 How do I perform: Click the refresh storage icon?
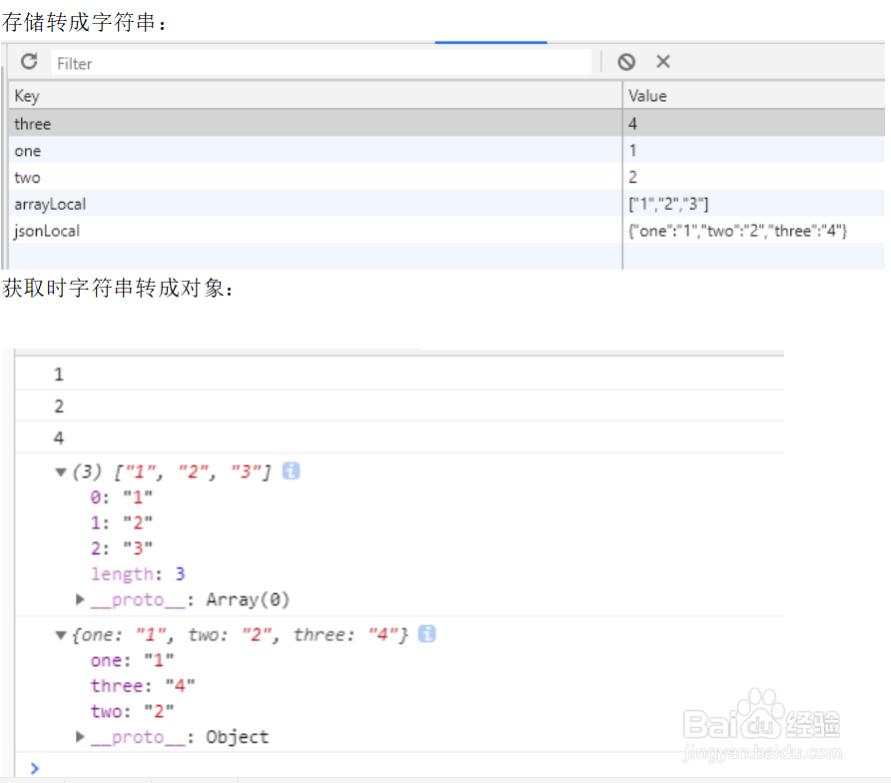[x=29, y=61]
